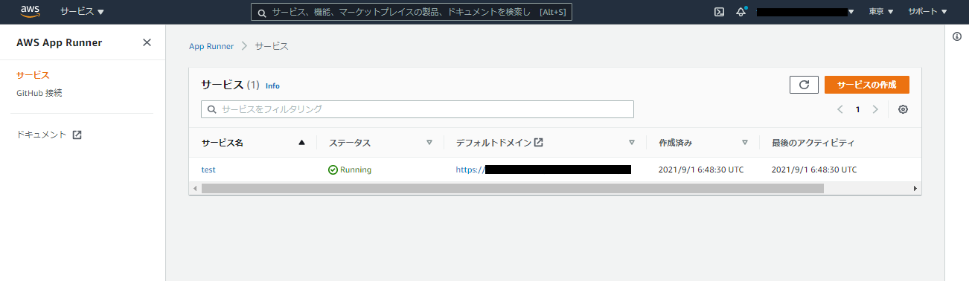
Task: Focus the サービスをフィルタリング filter field
Action: click(x=418, y=109)
